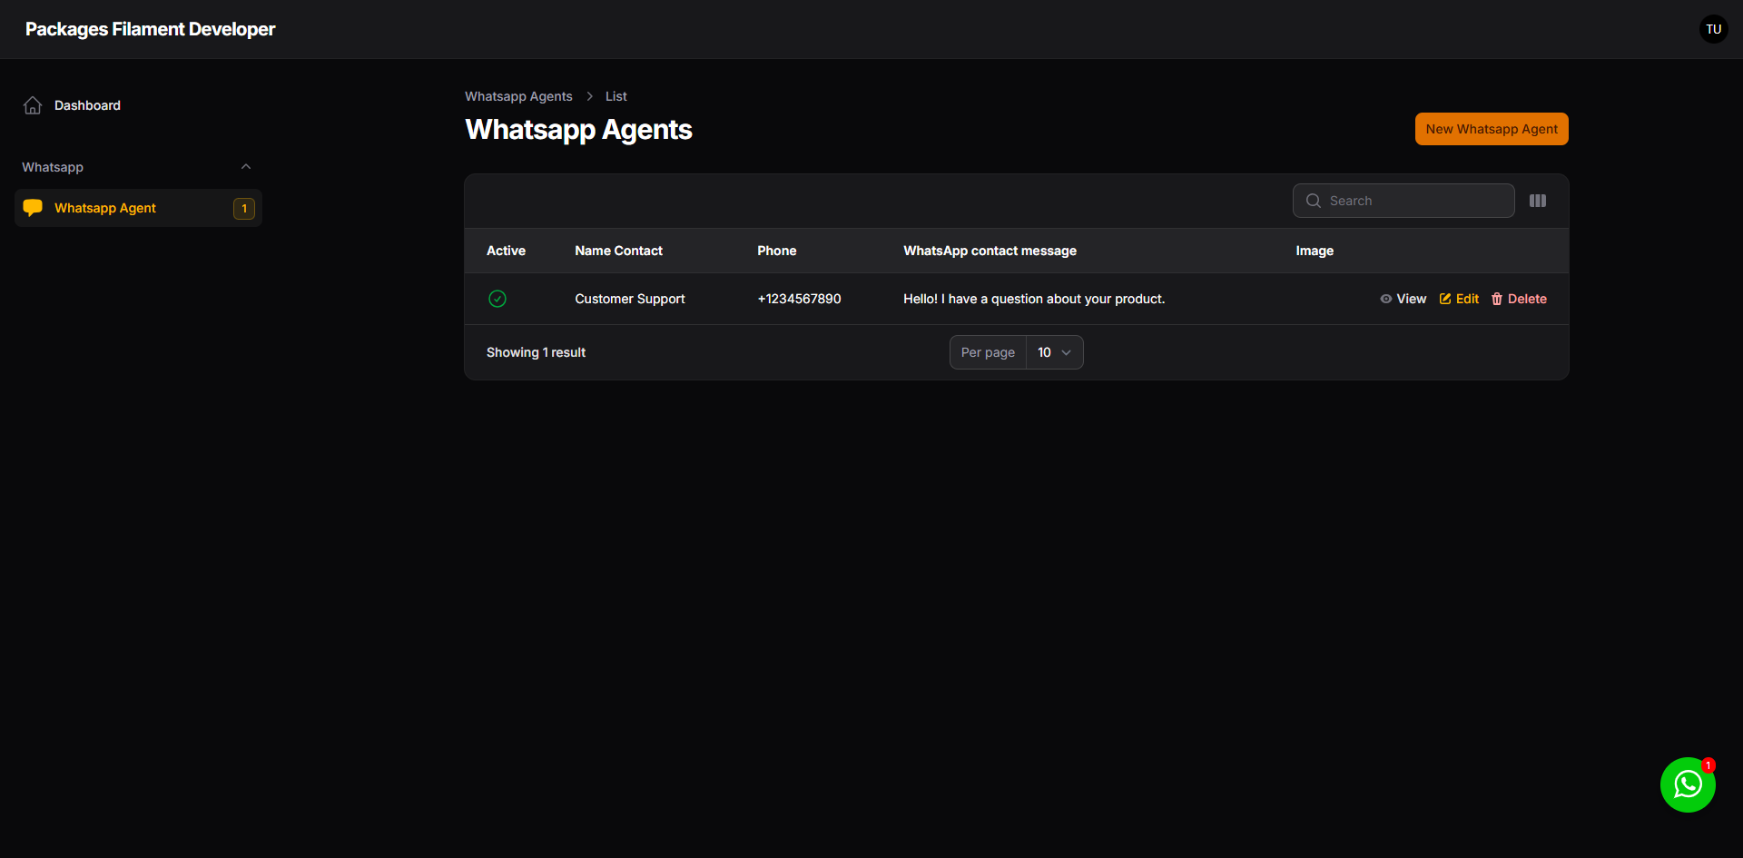Collapse the Whatsapp sidebar section

click(245, 166)
